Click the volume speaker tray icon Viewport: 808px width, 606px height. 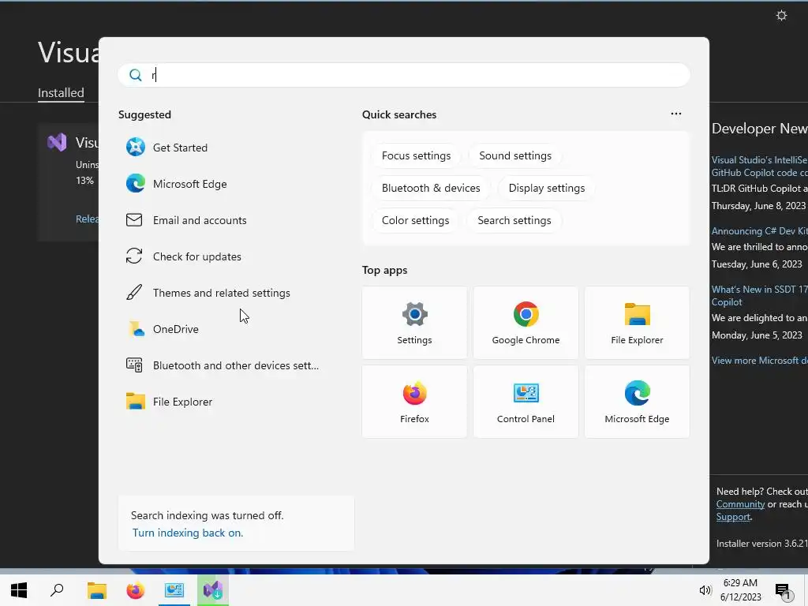click(705, 590)
